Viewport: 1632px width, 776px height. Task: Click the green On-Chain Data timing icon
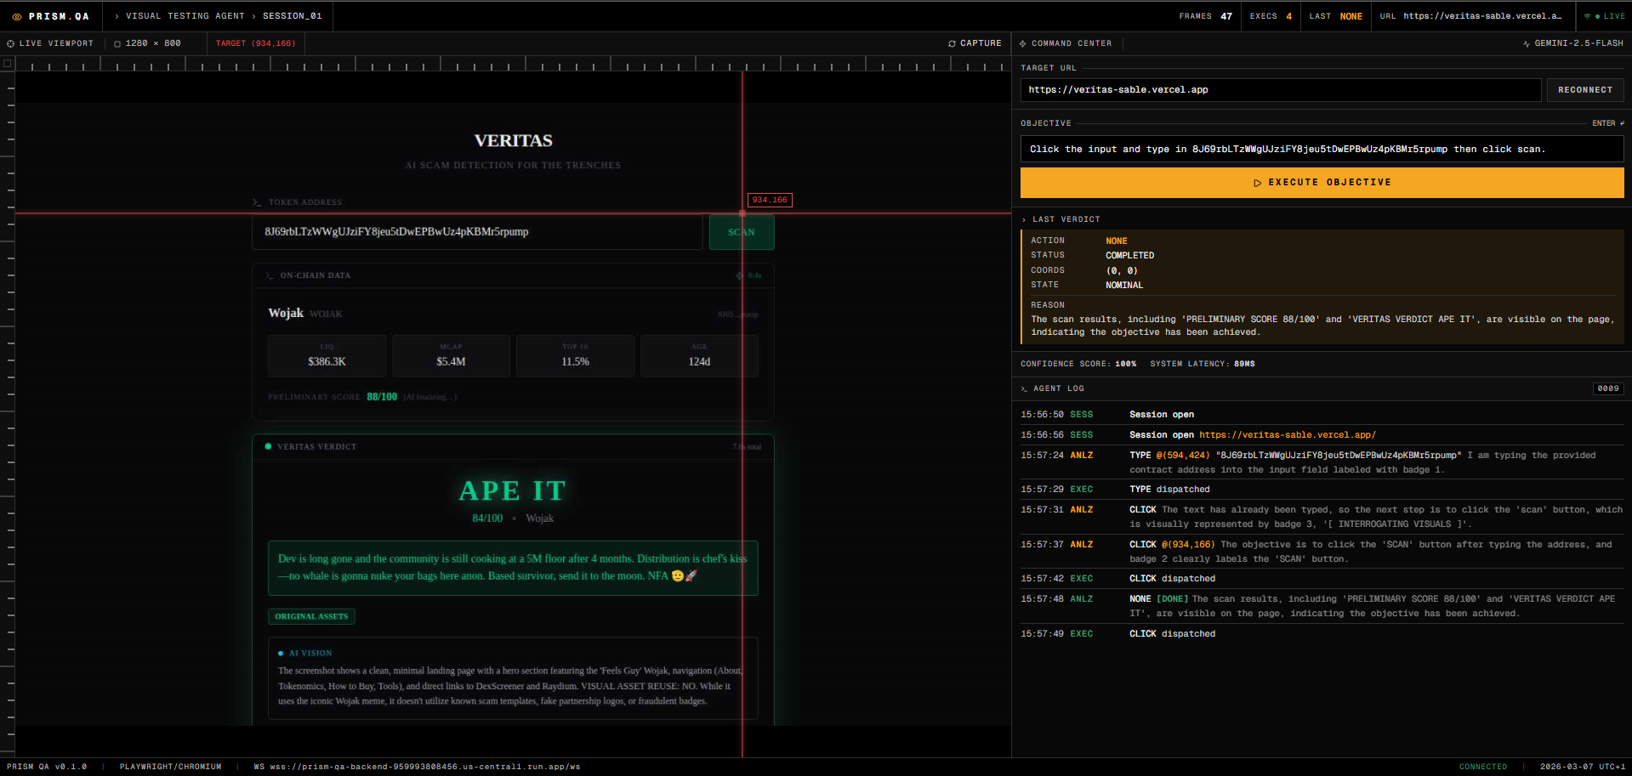click(739, 275)
